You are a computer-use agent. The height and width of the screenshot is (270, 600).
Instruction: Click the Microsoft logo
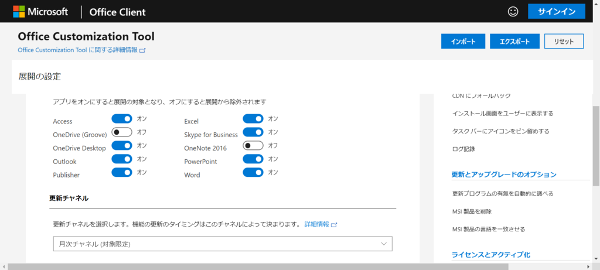coord(40,12)
